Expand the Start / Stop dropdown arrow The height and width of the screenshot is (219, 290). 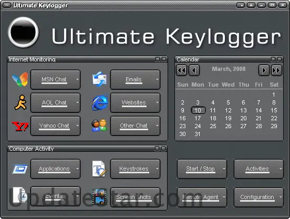point(224,169)
